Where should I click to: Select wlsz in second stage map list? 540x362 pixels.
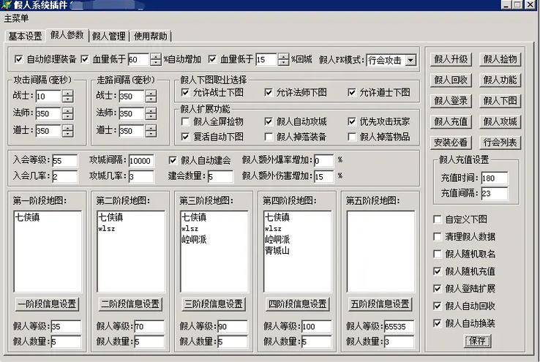pos(106,228)
